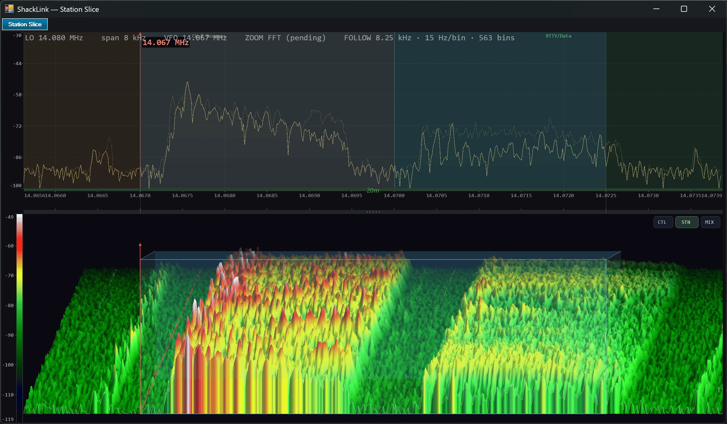Click the -100 waterfall scale label
This screenshot has width=727, height=424.
(8, 365)
